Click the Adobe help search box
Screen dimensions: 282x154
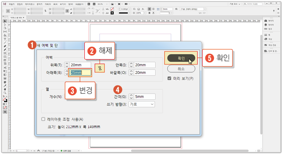pyautogui.click(x=253, y=4)
